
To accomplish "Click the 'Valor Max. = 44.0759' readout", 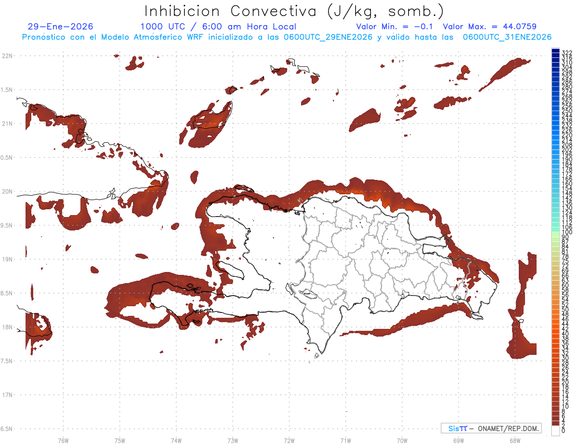I will coord(489,27).
